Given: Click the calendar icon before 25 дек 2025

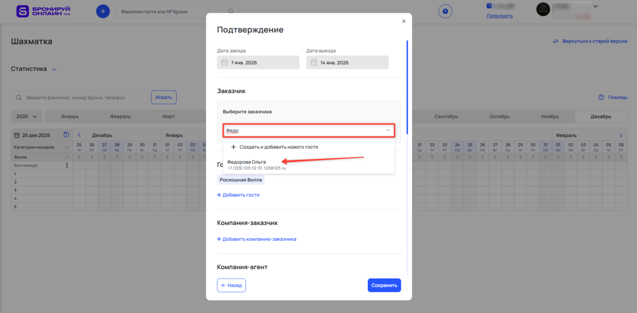Looking at the screenshot, I should (x=17, y=135).
